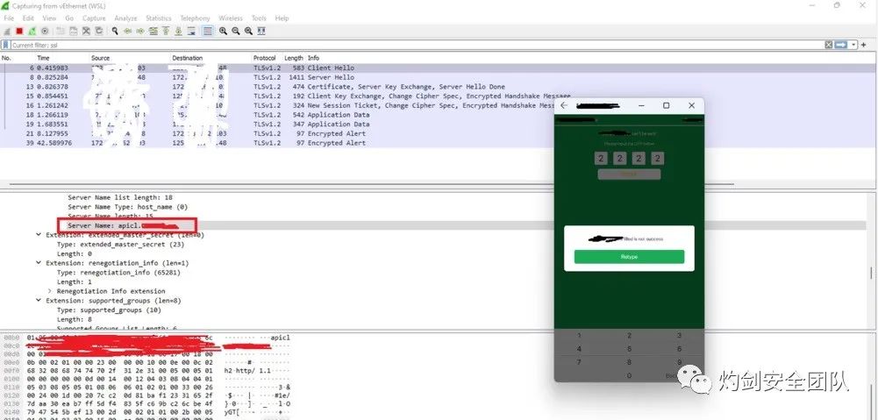Go to the next packet with the right arrow
Image resolution: width=878 pixels, height=420 pixels.
(x=140, y=32)
